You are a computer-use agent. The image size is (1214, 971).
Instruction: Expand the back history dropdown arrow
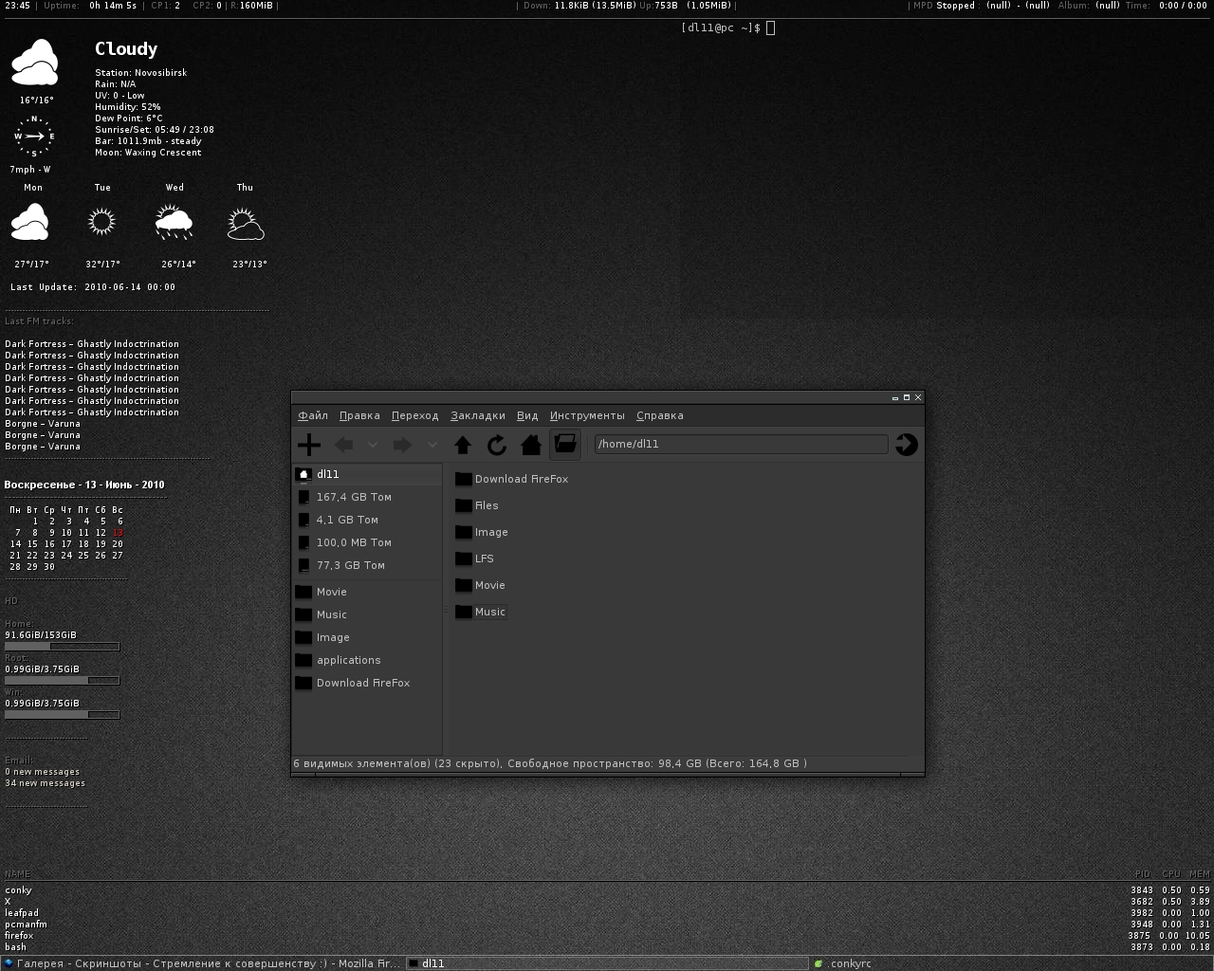pos(373,445)
